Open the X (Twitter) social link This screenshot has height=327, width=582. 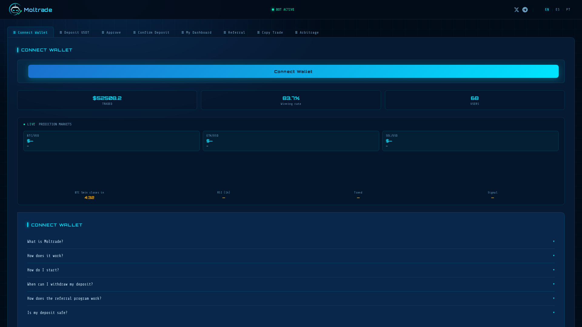[x=517, y=10]
